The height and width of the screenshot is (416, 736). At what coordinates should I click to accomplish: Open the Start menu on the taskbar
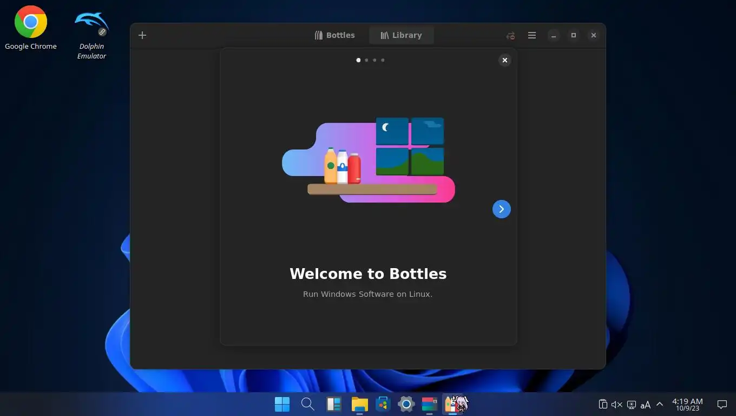tap(282, 404)
